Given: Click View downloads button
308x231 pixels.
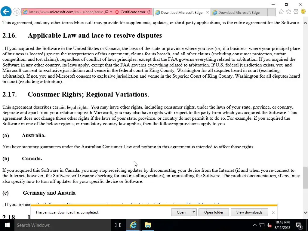Looking at the screenshot, I should click(x=249, y=212).
